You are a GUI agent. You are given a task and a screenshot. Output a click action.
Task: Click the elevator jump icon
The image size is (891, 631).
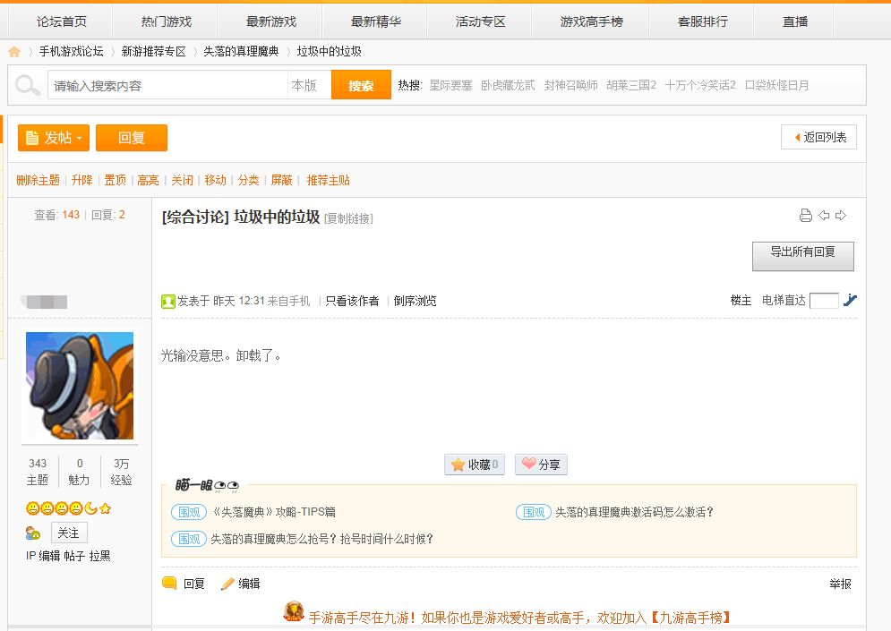click(850, 300)
